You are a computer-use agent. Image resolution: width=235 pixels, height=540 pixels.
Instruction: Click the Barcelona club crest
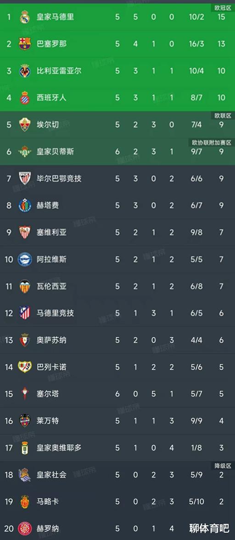[25, 44]
